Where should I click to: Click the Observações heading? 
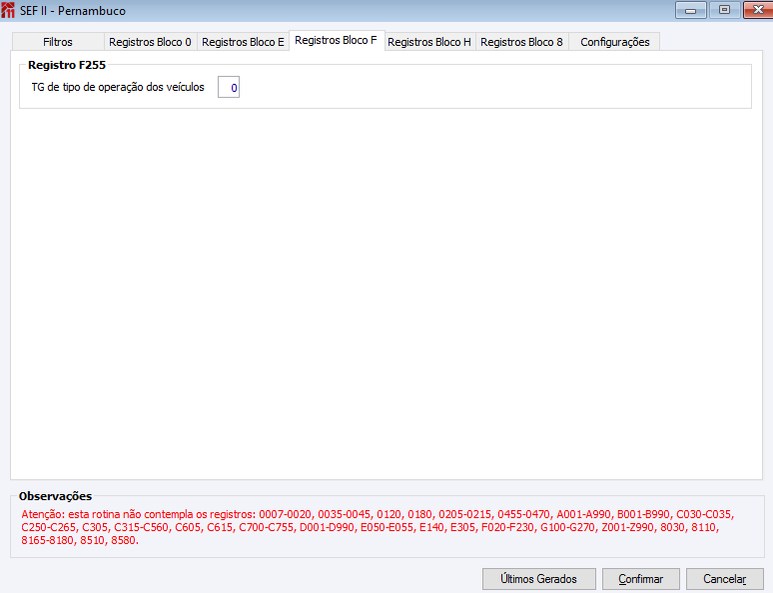(55, 496)
